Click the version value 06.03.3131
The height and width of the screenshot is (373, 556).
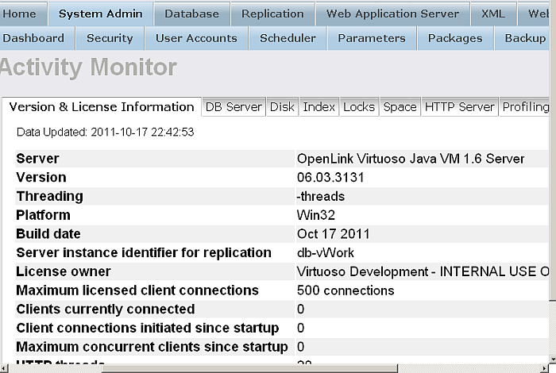click(330, 178)
